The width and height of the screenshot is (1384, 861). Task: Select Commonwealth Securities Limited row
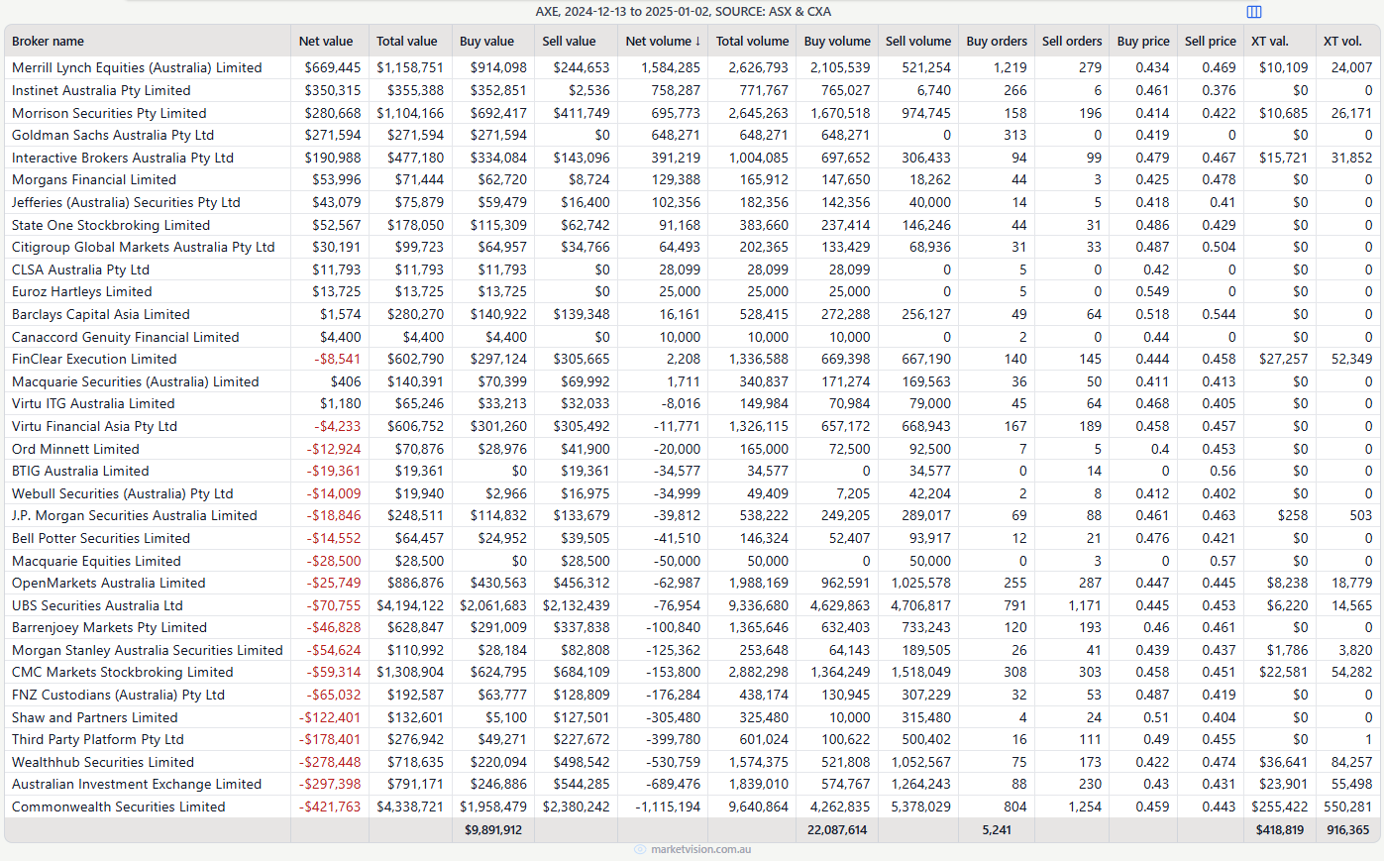point(692,807)
